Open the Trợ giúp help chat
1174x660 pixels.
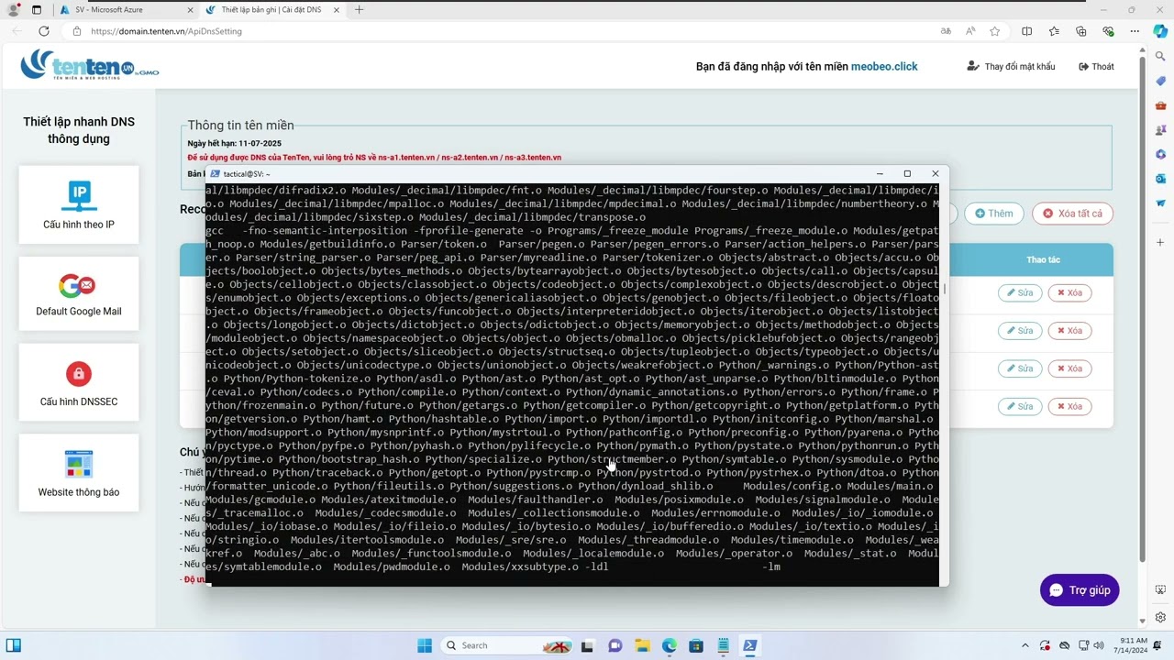1080,590
